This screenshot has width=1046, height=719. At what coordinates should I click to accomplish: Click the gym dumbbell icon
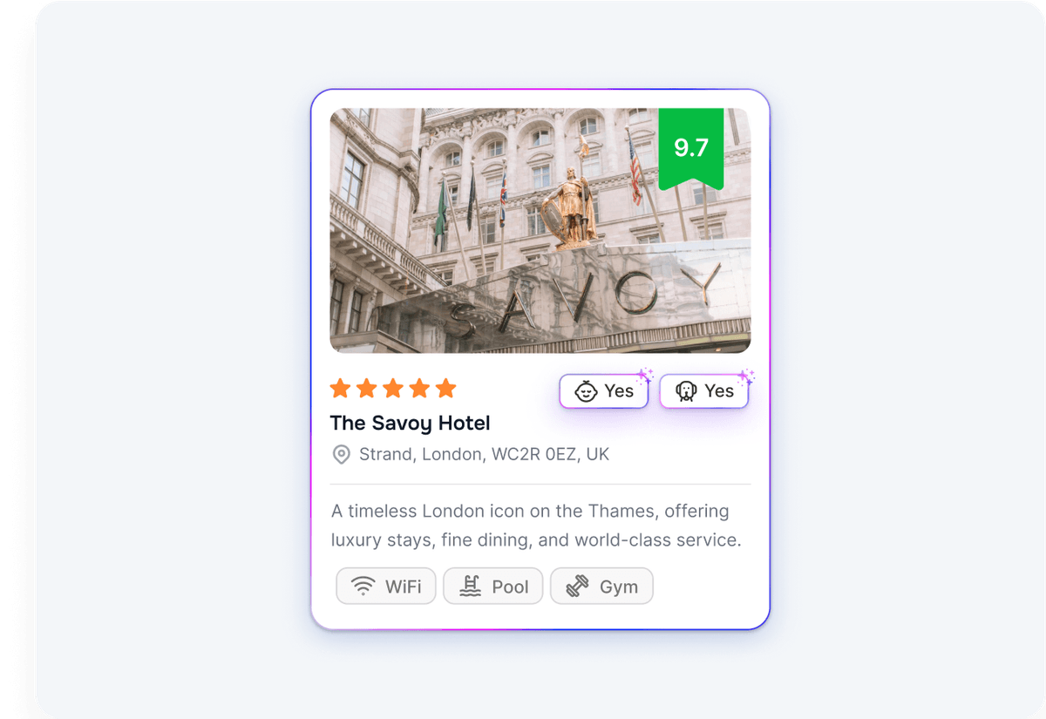click(x=578, y=587)
